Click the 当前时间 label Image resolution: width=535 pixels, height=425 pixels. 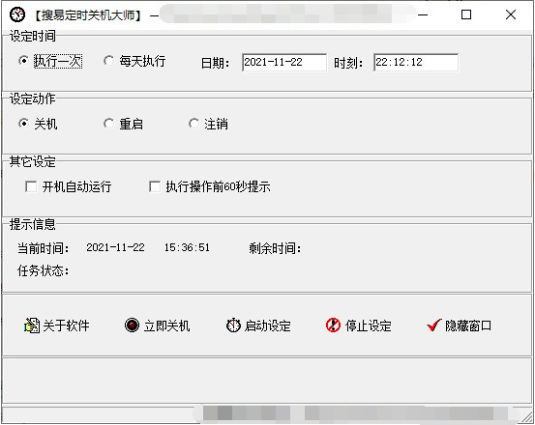[43, 248]
